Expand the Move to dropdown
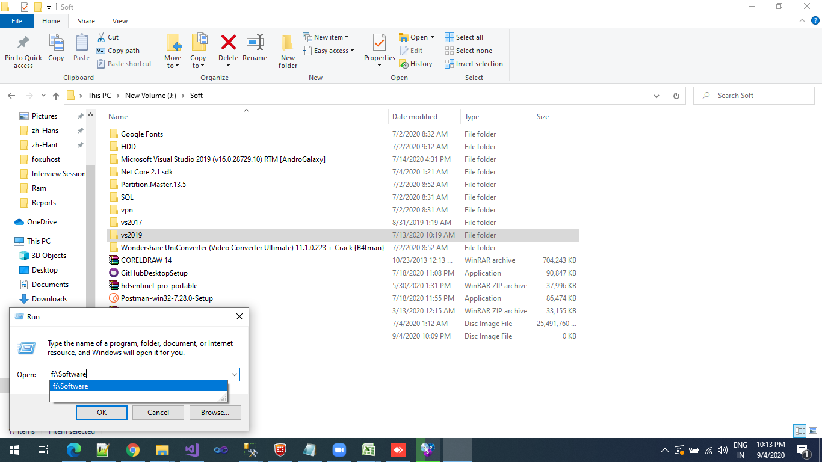This screenshot has width=822, height=462. click(173, 66)
